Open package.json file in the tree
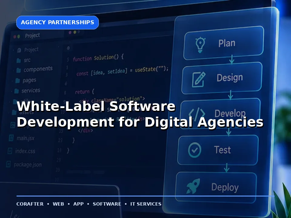The image size is (291, 218). (28, 165)
